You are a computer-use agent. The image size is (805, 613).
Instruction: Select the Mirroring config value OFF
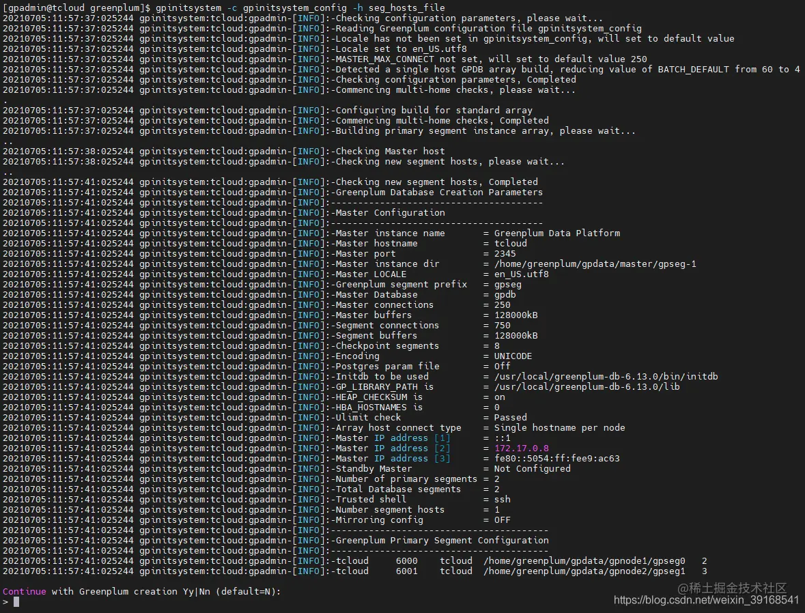click(x=502, y=521)
